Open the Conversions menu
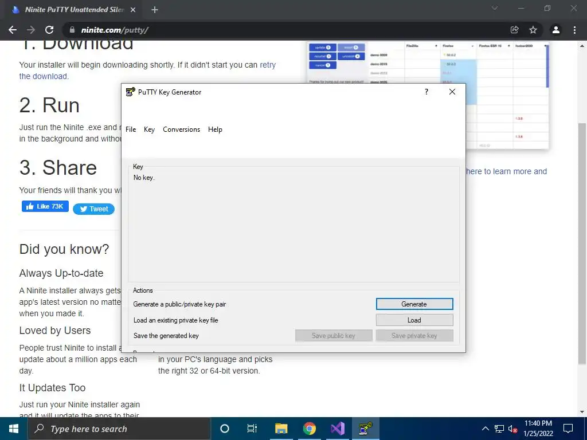 pos(181,129)
